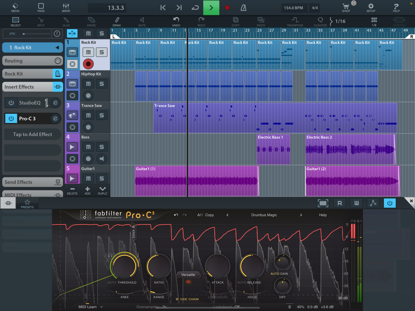Collapse the 1 Rock Kit inspector header

(32, 48)
